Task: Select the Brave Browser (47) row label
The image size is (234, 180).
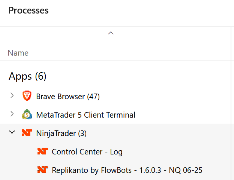Action: point(67,97)
